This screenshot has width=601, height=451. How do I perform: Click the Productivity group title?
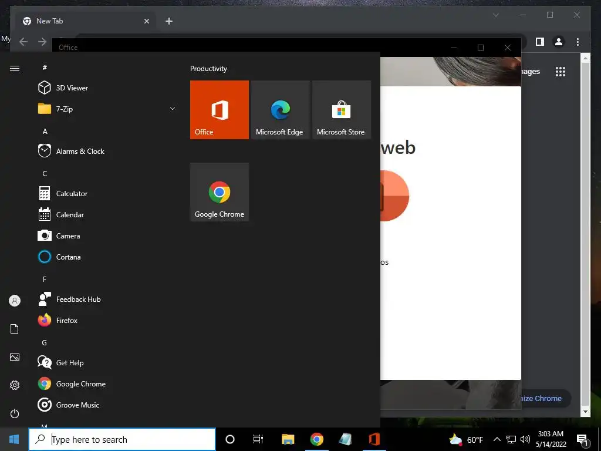pos(208,69)
